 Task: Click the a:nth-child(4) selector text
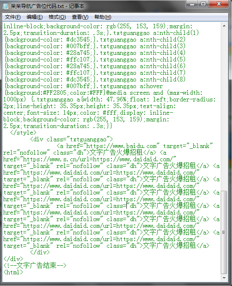pyautogui.click(x=163, y=53)
